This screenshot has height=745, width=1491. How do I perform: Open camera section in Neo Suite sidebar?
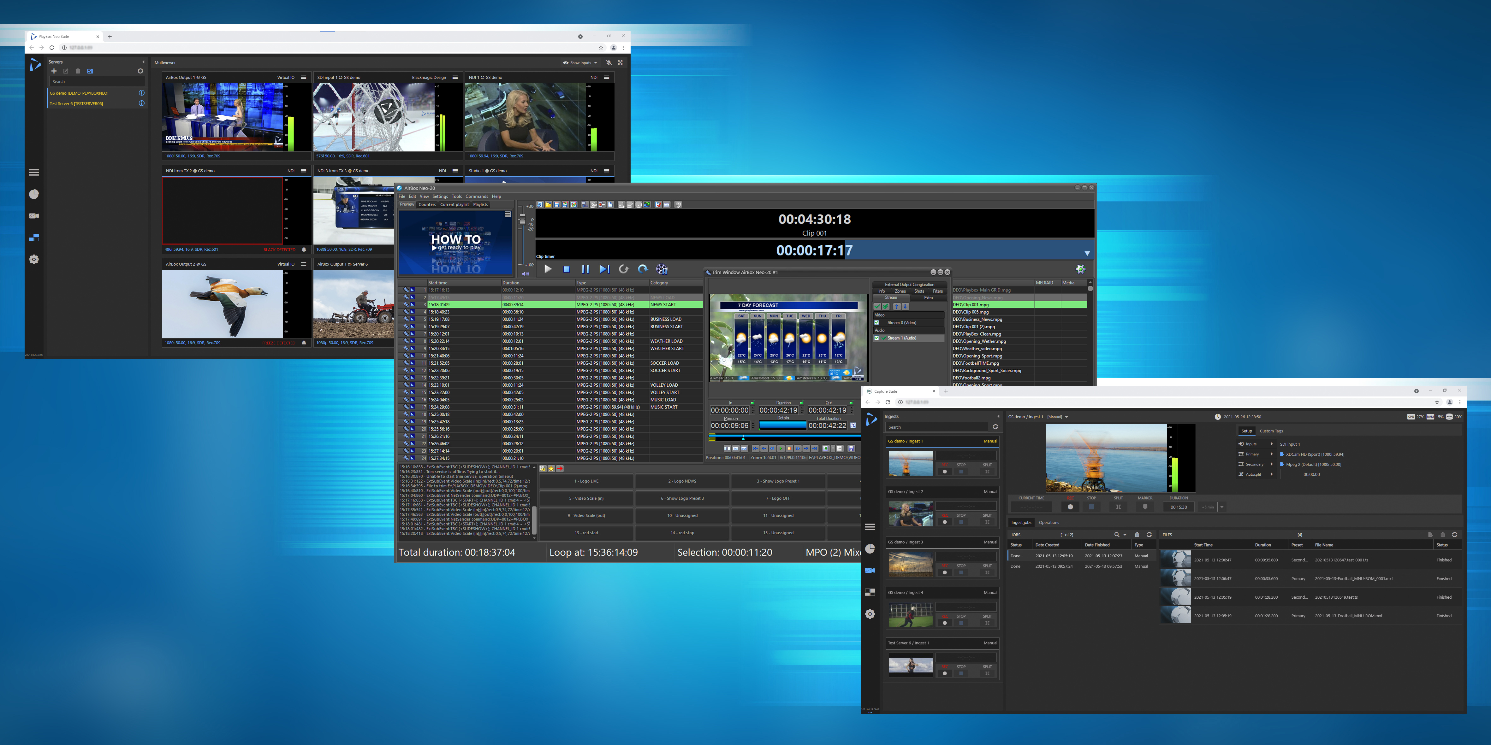(x=34, y=216)
